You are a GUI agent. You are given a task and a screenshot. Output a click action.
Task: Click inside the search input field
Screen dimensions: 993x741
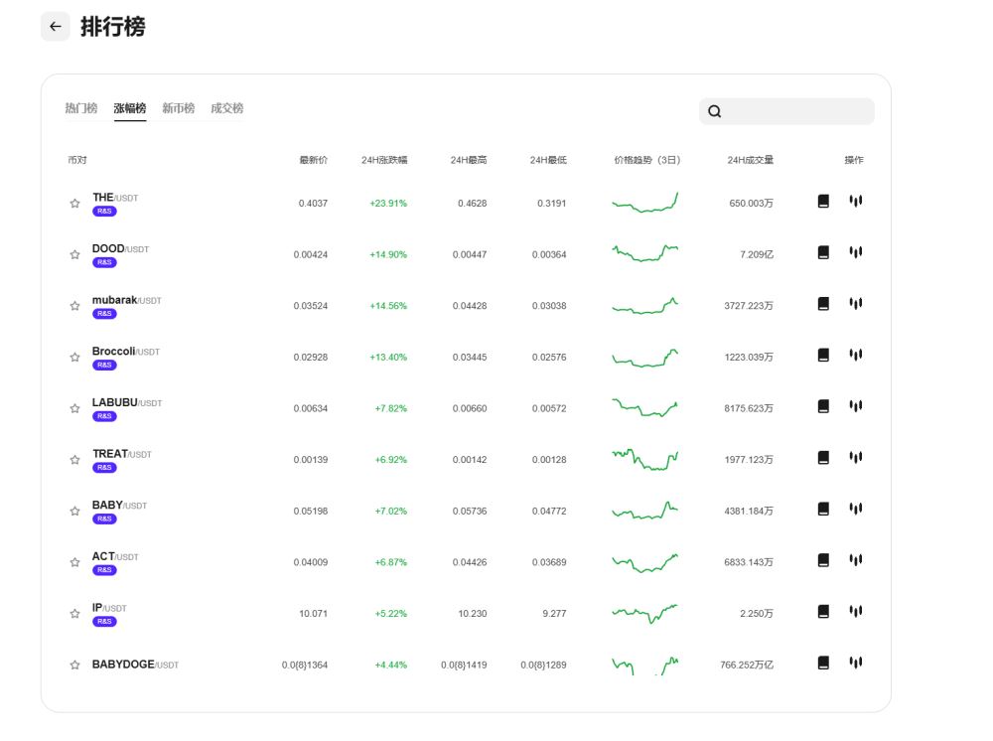point(784,111)
